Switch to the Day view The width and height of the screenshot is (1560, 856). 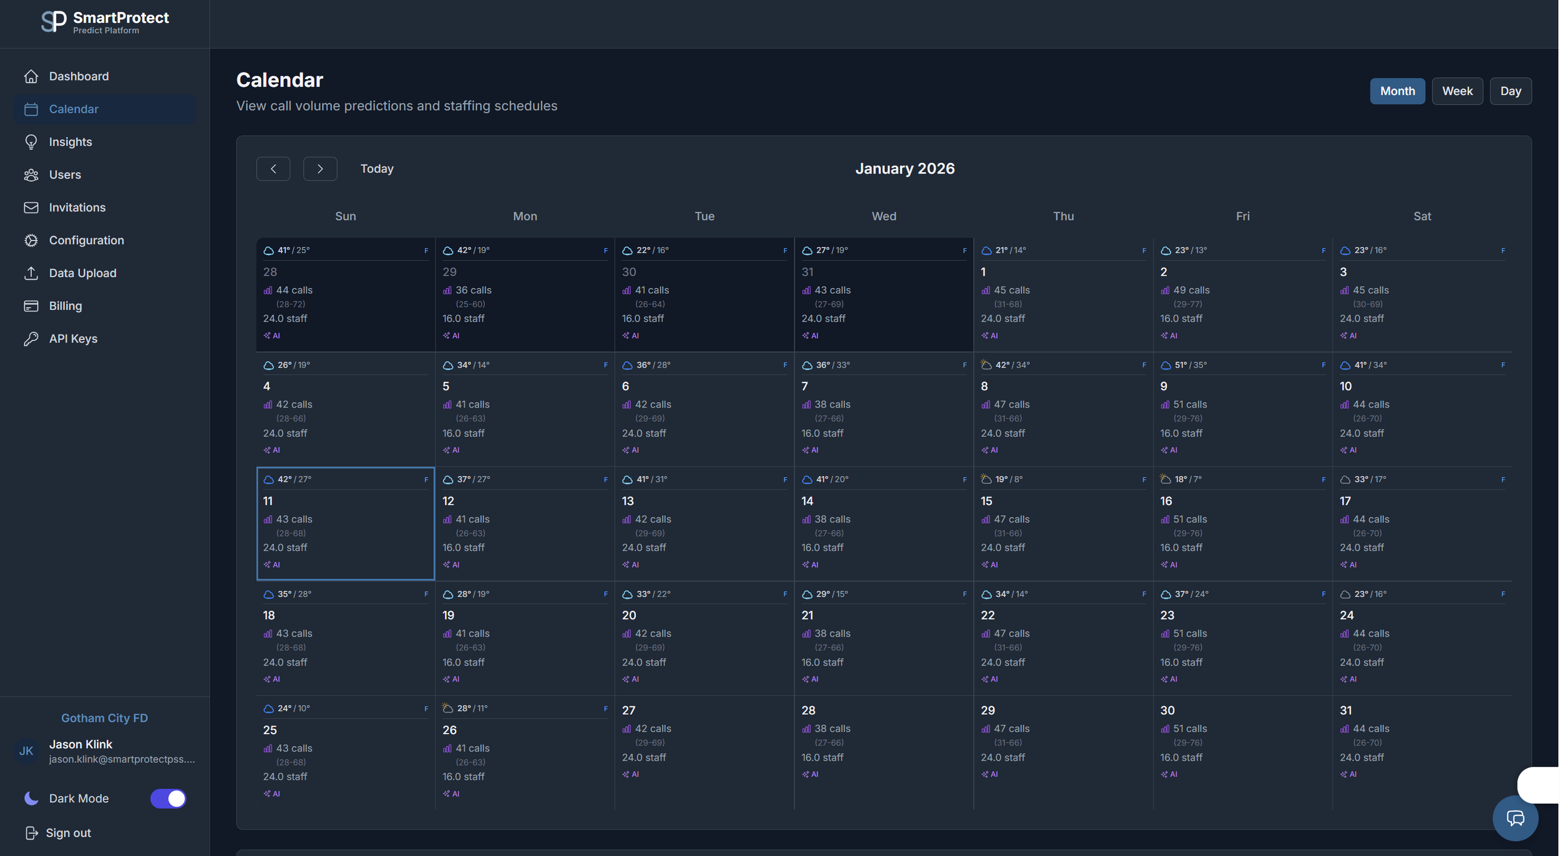(x=1511, y=91)
